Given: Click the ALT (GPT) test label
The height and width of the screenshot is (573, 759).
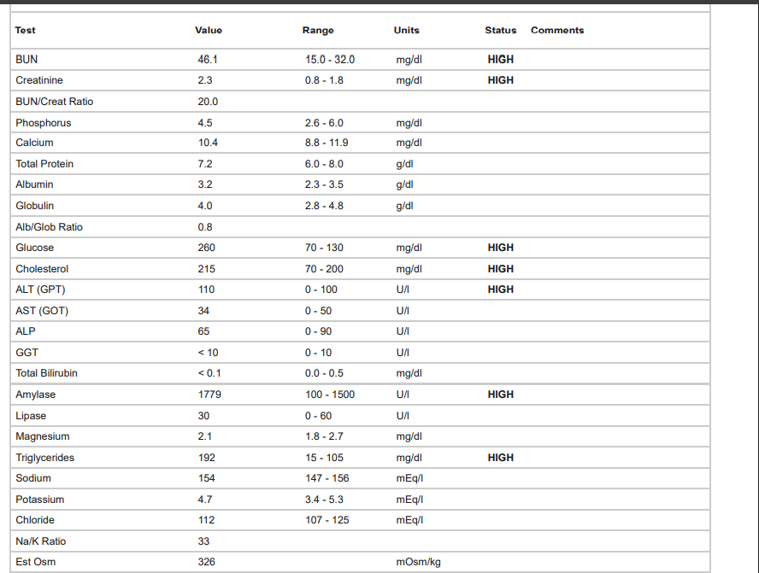Looking at the screenshot, I should 40,289.
